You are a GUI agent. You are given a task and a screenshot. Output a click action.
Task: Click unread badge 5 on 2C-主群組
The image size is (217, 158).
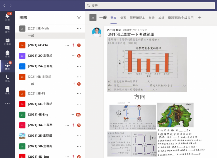point(79,56)
